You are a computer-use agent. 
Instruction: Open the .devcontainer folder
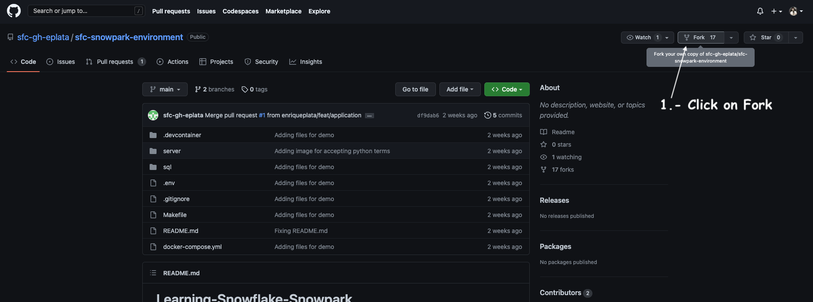(x=182, y=135)
